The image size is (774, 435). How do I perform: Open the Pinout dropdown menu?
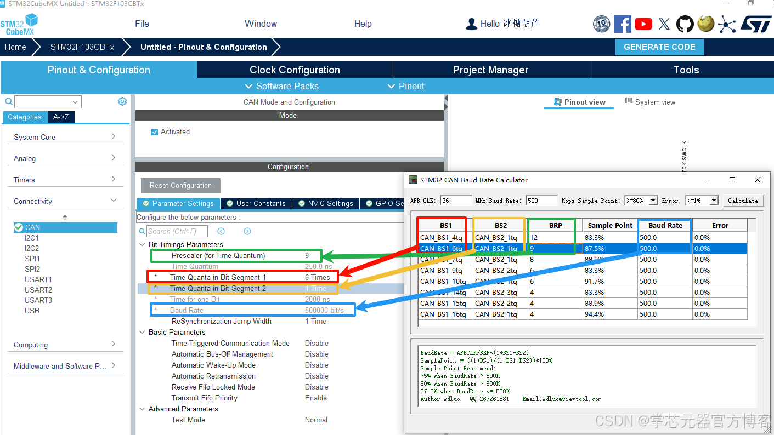[406, 86]
